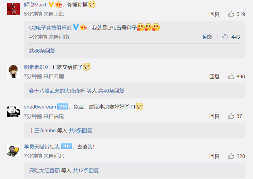Expand the 共3条回复 replies
This screenshot has height=179, width=253.
tap(80, 131)
